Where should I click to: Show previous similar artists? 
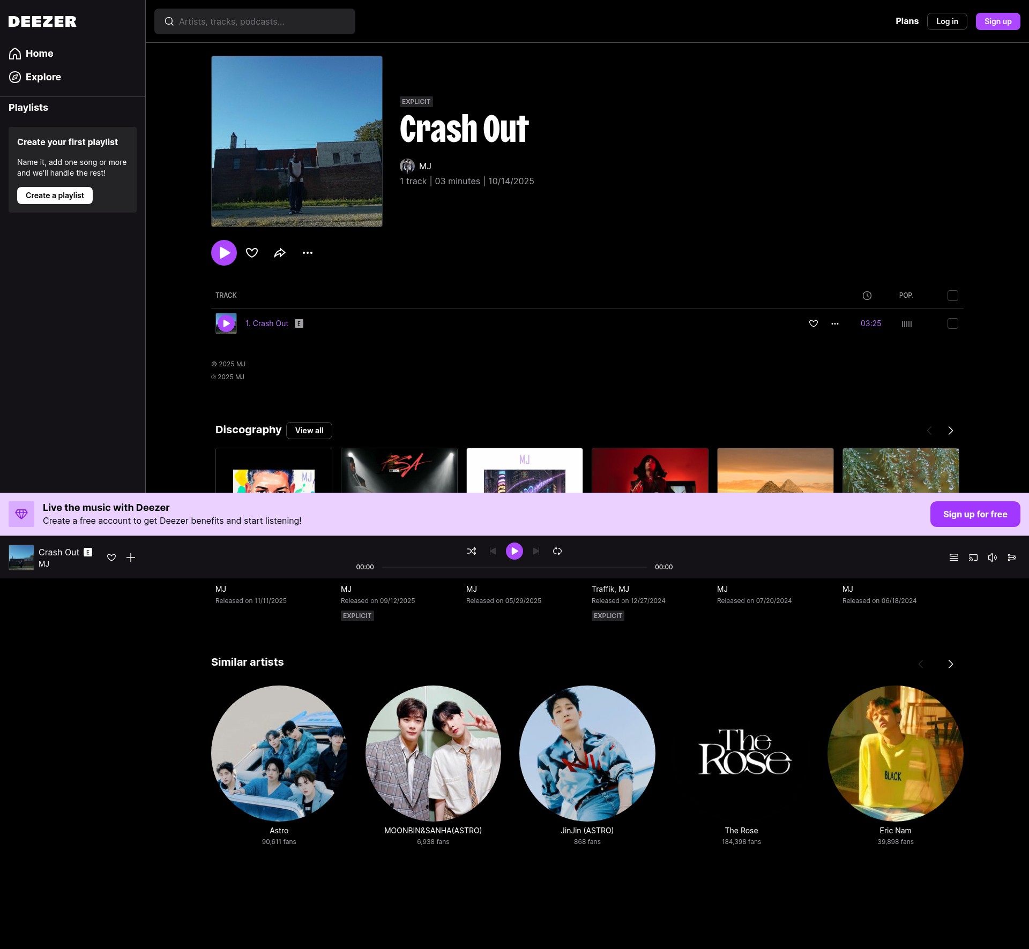point(921,664)
